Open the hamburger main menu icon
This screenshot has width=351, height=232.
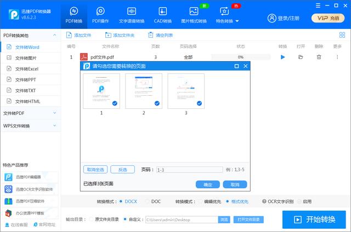click(318, 5)
